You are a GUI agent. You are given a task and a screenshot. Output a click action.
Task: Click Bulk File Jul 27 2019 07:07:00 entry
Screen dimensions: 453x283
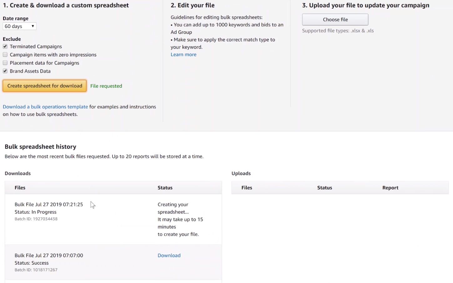49,256
